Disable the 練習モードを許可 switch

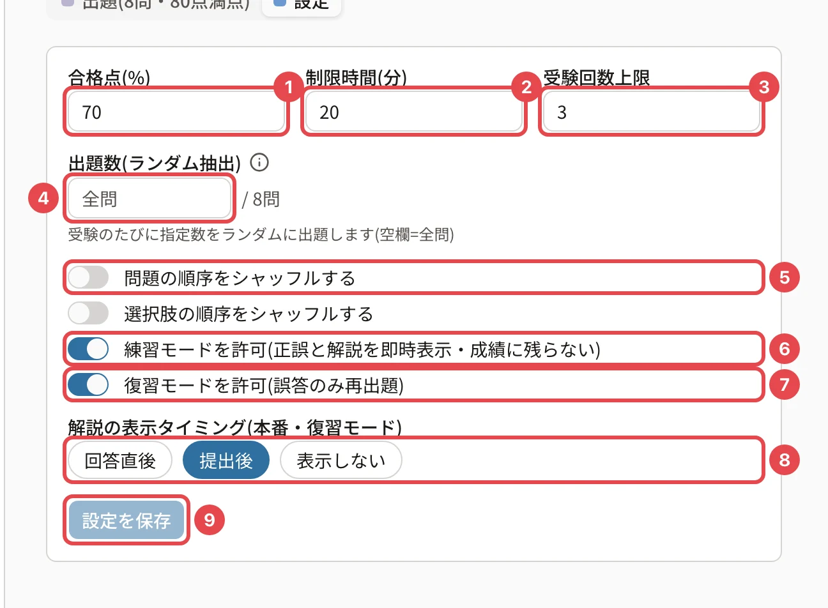[x=88, y=349]
